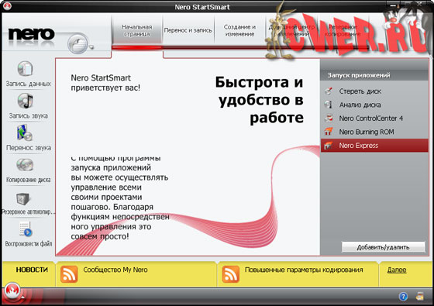Switch to the Начальная страница tab
The height and width of the screenshot is (306, 434).
(x=137, y=30)
